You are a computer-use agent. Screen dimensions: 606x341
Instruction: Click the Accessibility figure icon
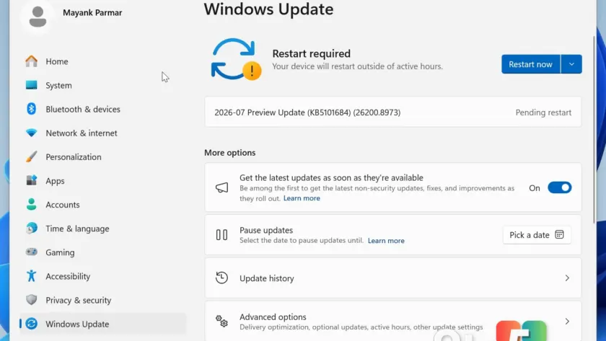(x=31, y=275)
